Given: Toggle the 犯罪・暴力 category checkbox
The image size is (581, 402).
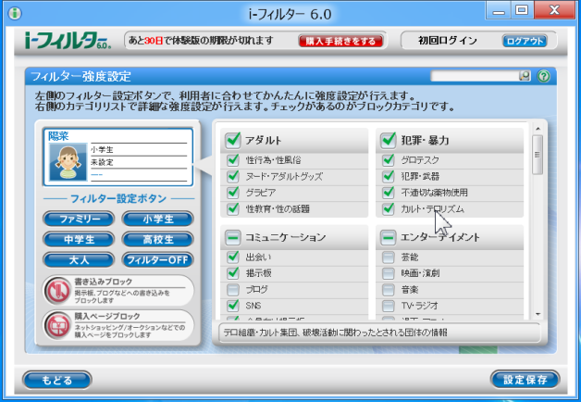Looking at the screenshot, I should (389, 140).
